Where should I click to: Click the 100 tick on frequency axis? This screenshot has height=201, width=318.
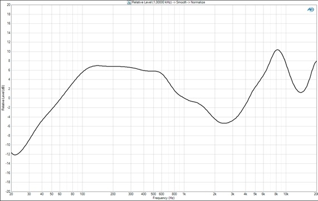point(82,194)
